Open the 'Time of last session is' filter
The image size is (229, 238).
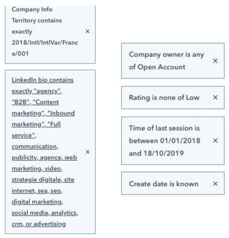[x=164, y=128]
